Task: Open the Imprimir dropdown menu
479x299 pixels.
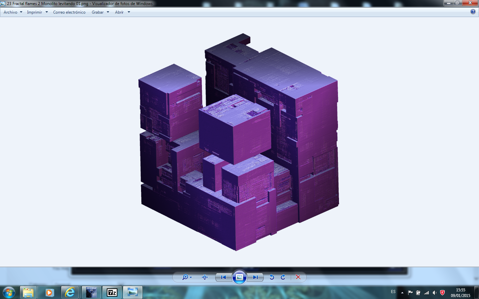Action: 37,12
